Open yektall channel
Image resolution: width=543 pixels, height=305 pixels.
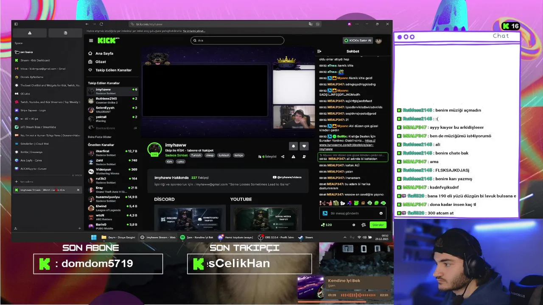pyautogui.click(x=112, y=118)
